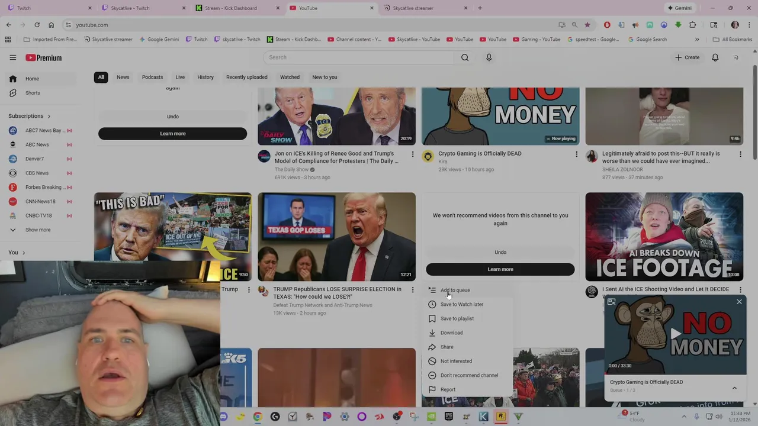Open the THIS IS BAD thumbnail
The width and height of the screenshot is (758, 426).
click(172, 227)
